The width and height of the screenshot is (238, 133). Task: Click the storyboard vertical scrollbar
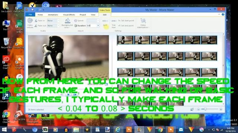pos(223,65)
